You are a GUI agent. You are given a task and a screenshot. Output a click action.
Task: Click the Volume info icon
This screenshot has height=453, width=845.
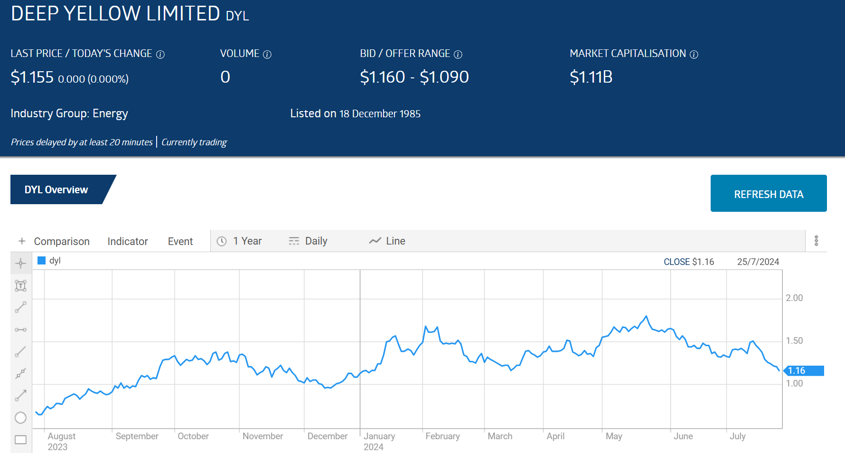tap(267, 55)
